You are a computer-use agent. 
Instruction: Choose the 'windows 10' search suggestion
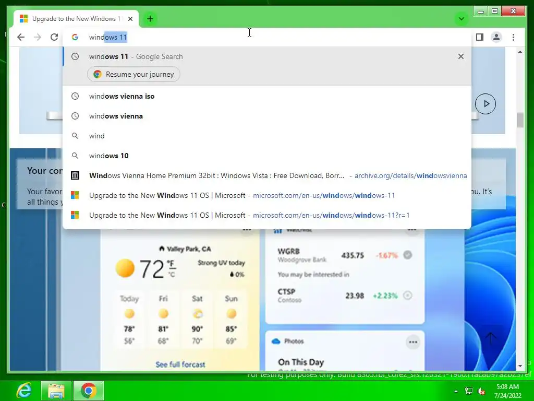point(267,156)
